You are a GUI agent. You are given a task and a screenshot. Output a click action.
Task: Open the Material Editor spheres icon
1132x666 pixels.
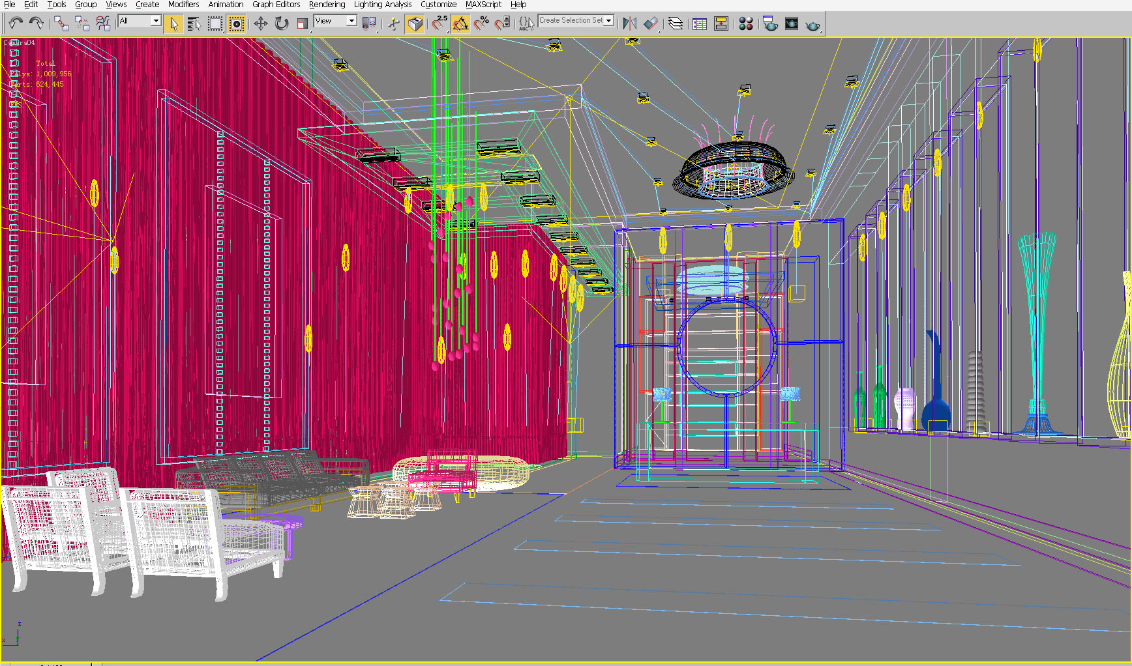click(x=746, y=24)
